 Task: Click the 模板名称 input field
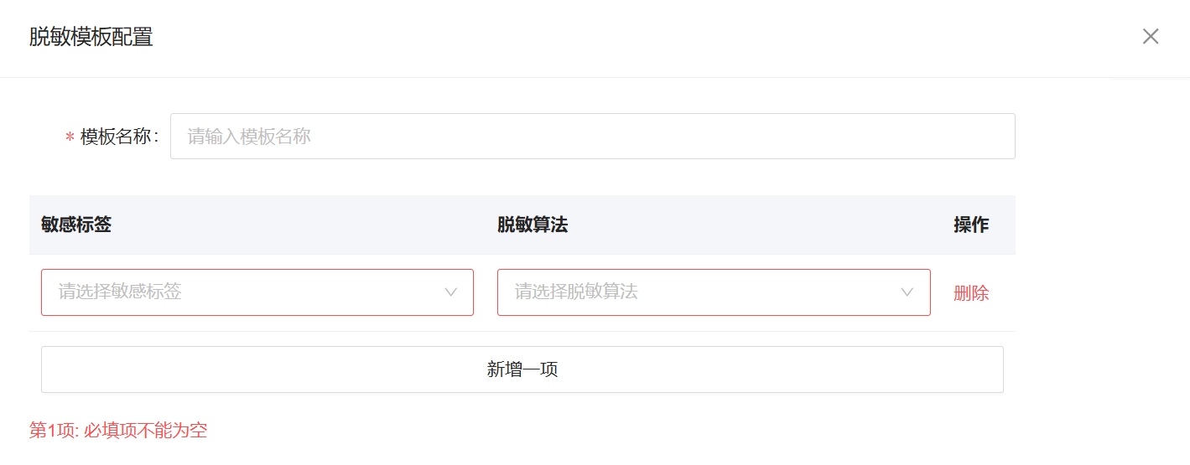tap(592, 136)
